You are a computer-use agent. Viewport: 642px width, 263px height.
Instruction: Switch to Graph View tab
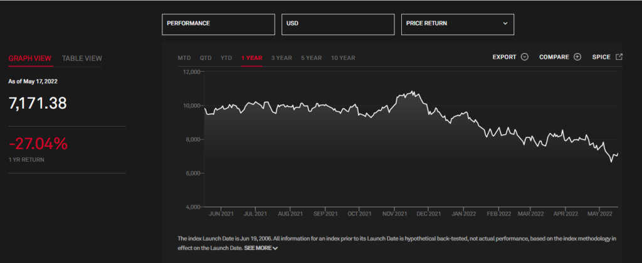click(x=30, y=58)
